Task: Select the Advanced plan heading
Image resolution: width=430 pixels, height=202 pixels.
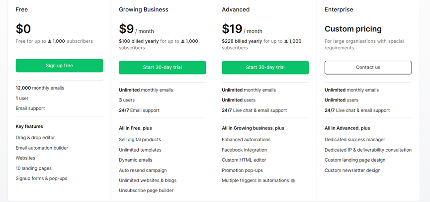Action: (x=236, y=9)
